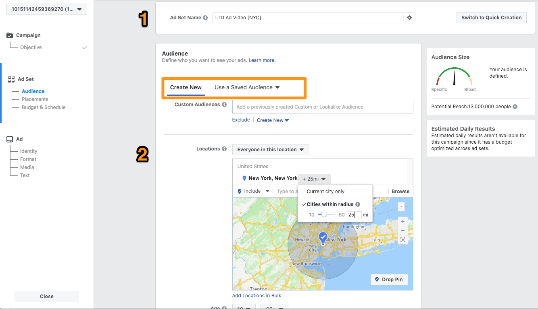
Task: Open Media under Ad
Action: click(27, 167)
